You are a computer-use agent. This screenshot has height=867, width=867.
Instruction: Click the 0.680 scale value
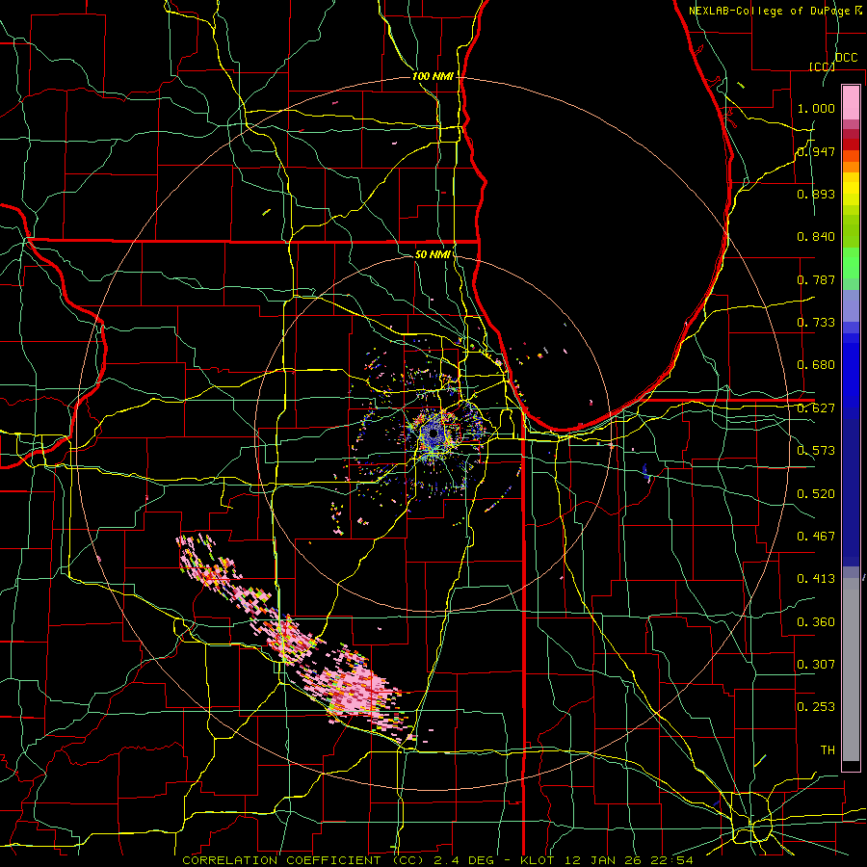point(816,365)
